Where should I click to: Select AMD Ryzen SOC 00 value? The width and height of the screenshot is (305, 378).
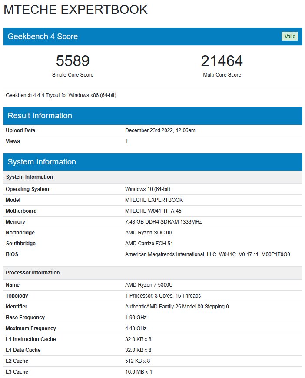148,233
